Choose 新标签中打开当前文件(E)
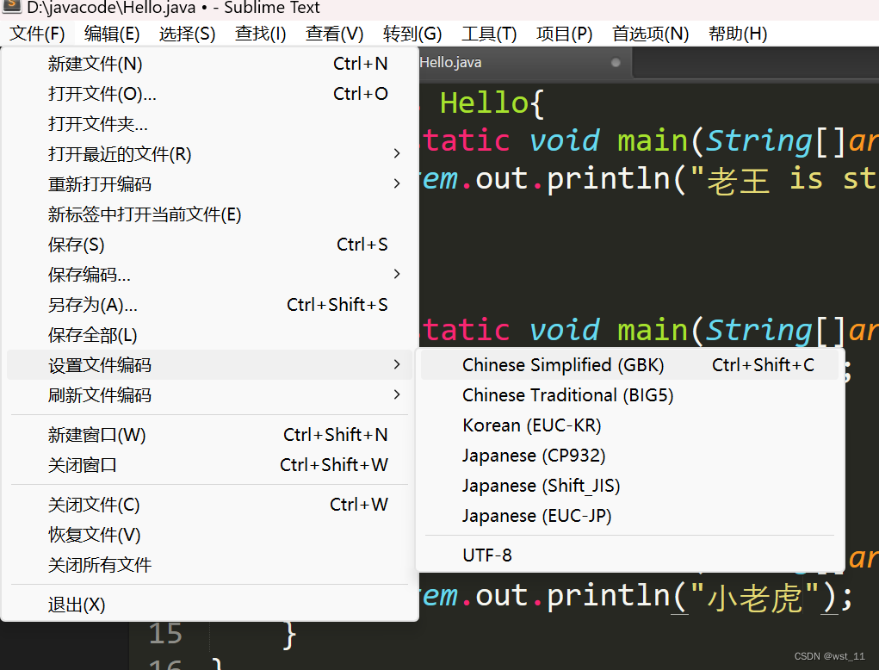The height and width of the screenshot is (670, 879). click(x=210, y=214)
